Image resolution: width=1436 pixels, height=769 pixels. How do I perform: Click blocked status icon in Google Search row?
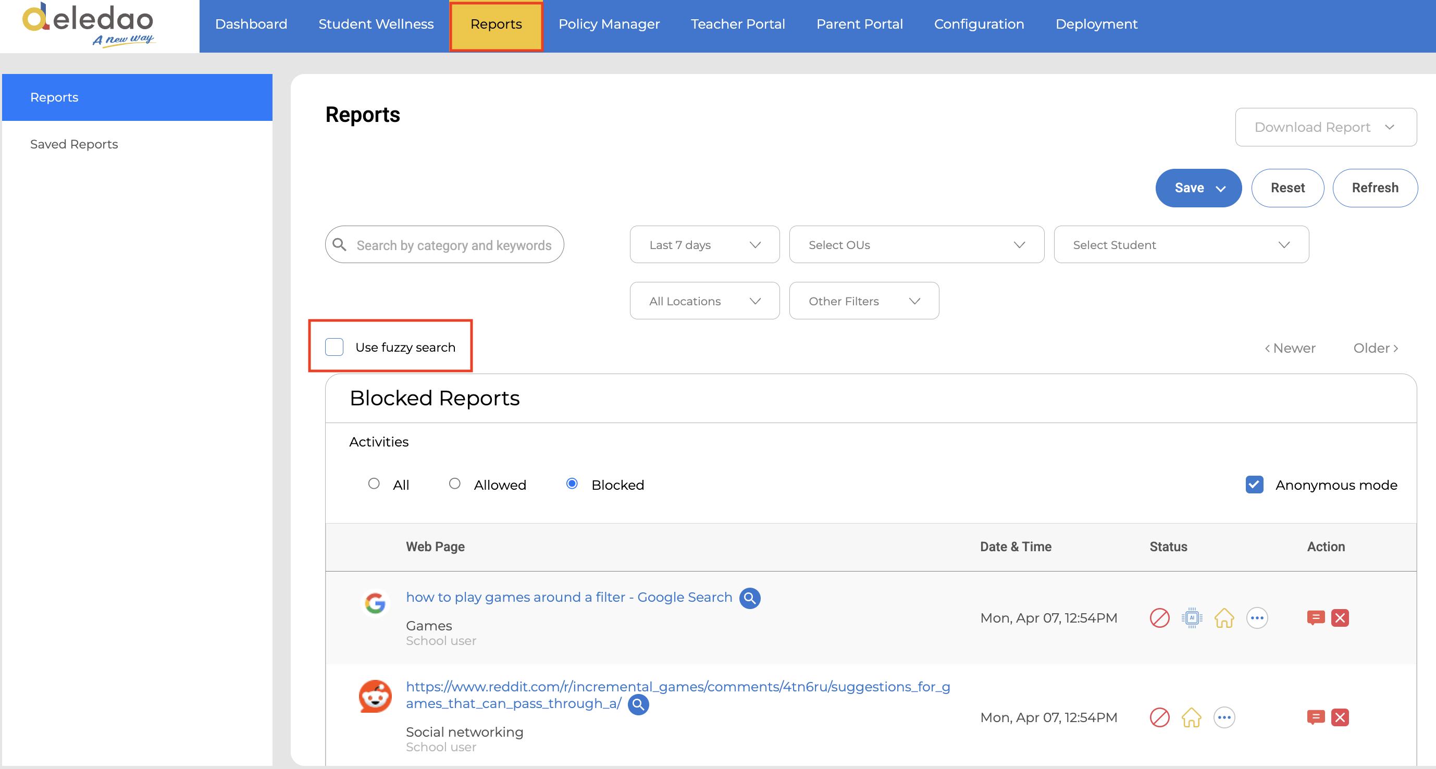point(1159,617)
